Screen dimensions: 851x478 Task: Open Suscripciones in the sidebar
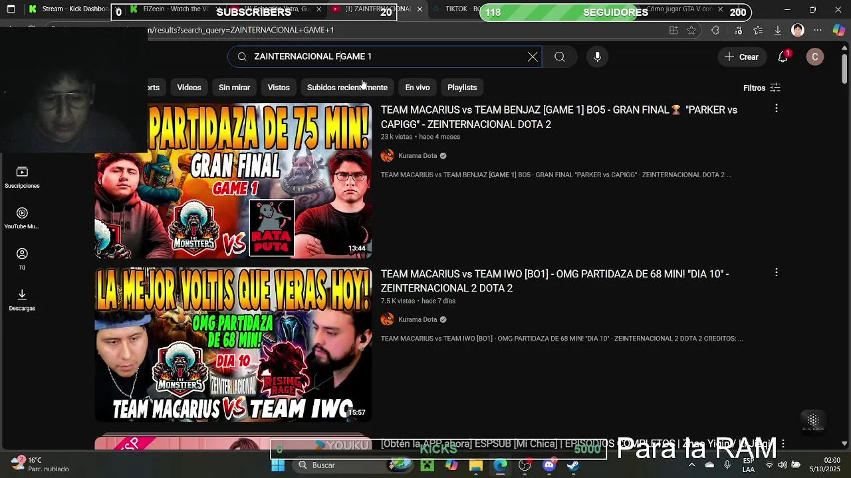point(22,177)
